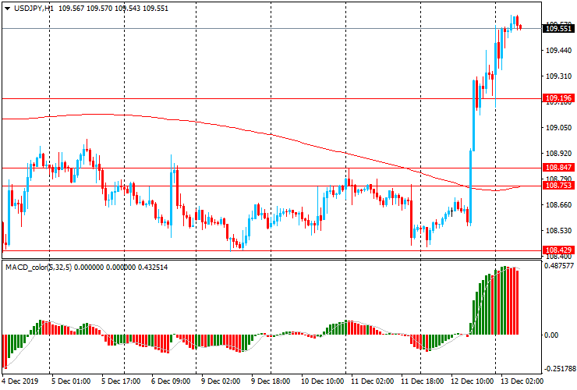The image size is (577, 390).
Task: Select the time axis label 13 Dec 02:00
Action: (x=522, y=381)
